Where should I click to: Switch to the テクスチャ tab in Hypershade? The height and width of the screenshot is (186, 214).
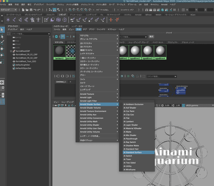click(x=71, y=42)
